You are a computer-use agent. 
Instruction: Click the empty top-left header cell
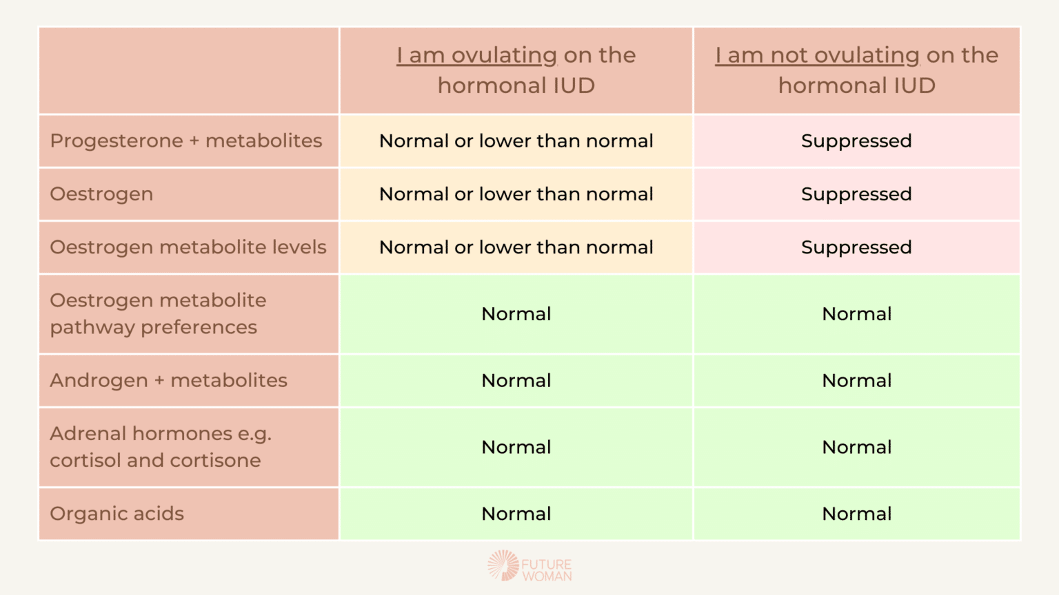pyautogui.click(x=189, y=70)
